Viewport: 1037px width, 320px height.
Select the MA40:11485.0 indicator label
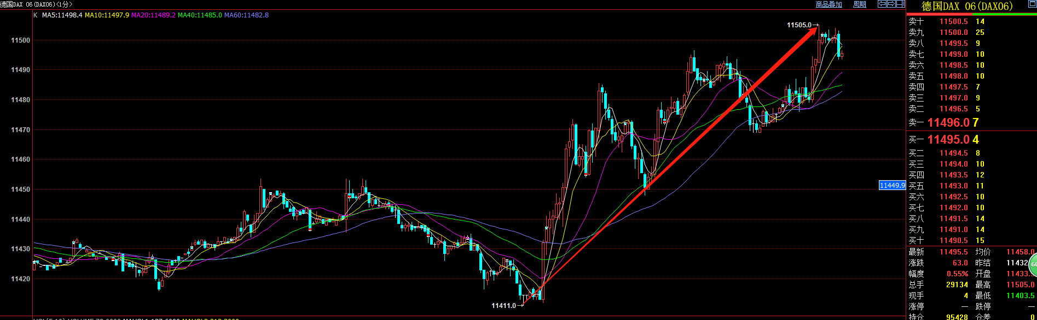click(200, 15)
